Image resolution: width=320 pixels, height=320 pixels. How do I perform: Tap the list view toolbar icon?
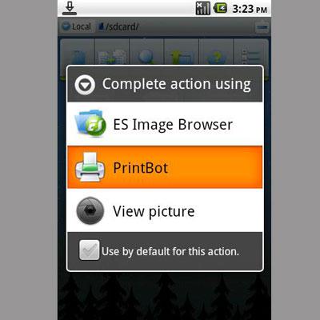tap(250, 56)
